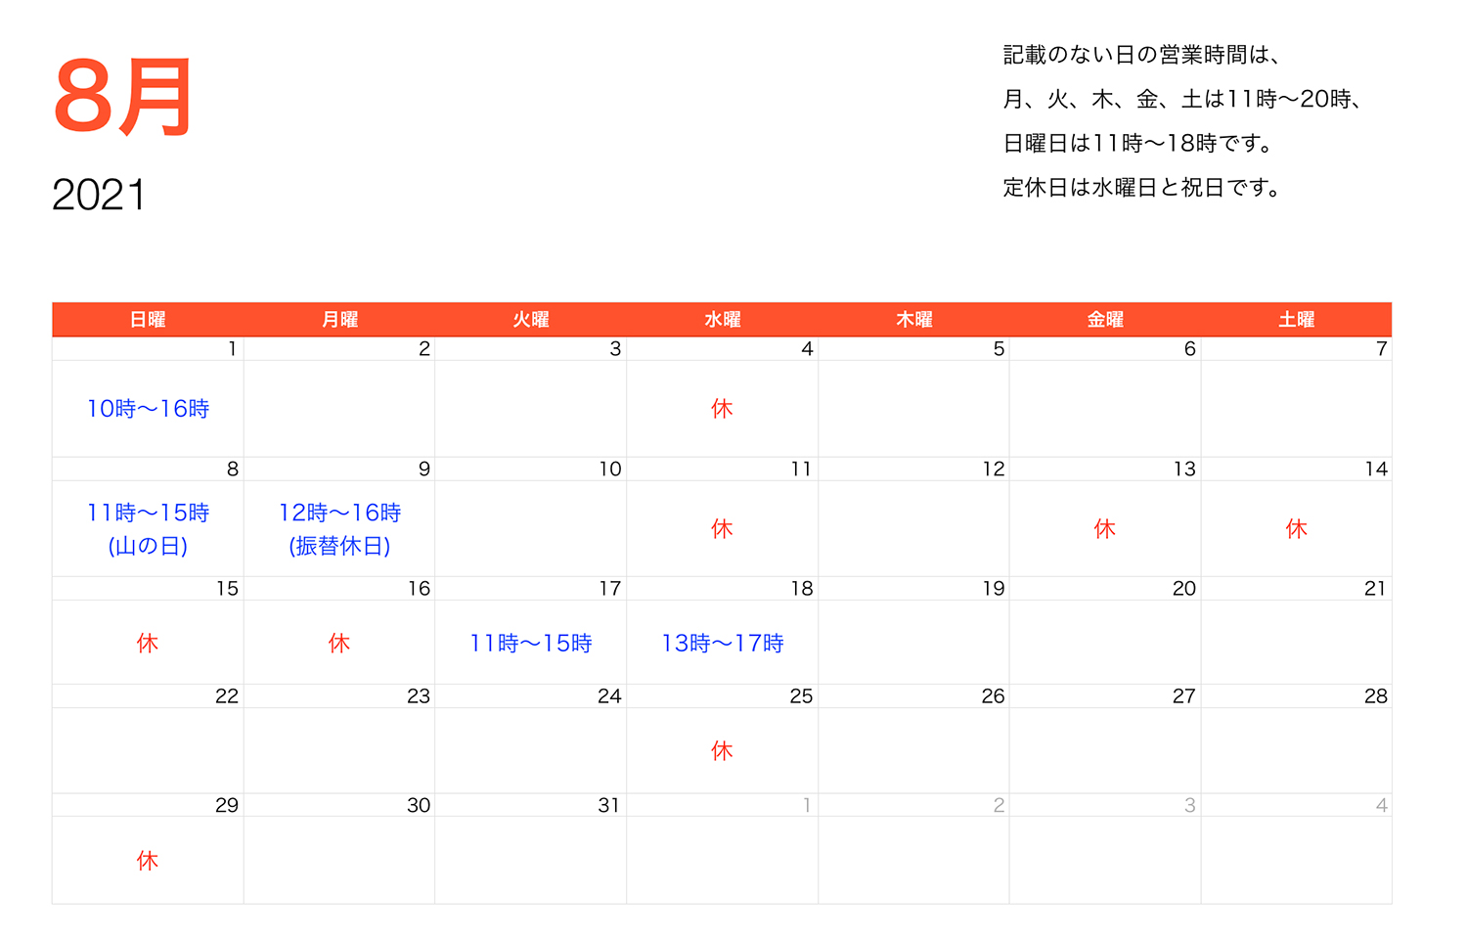Screen dimensions: 1467x939
Task: Click the orange weekday header bar
Action: (722, 319)
